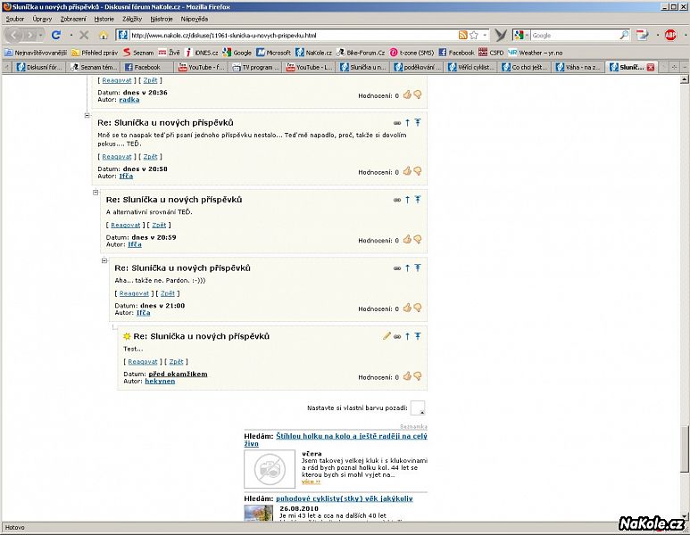Collapse the thread at the 20:58 post

click(x=87, y=115)
